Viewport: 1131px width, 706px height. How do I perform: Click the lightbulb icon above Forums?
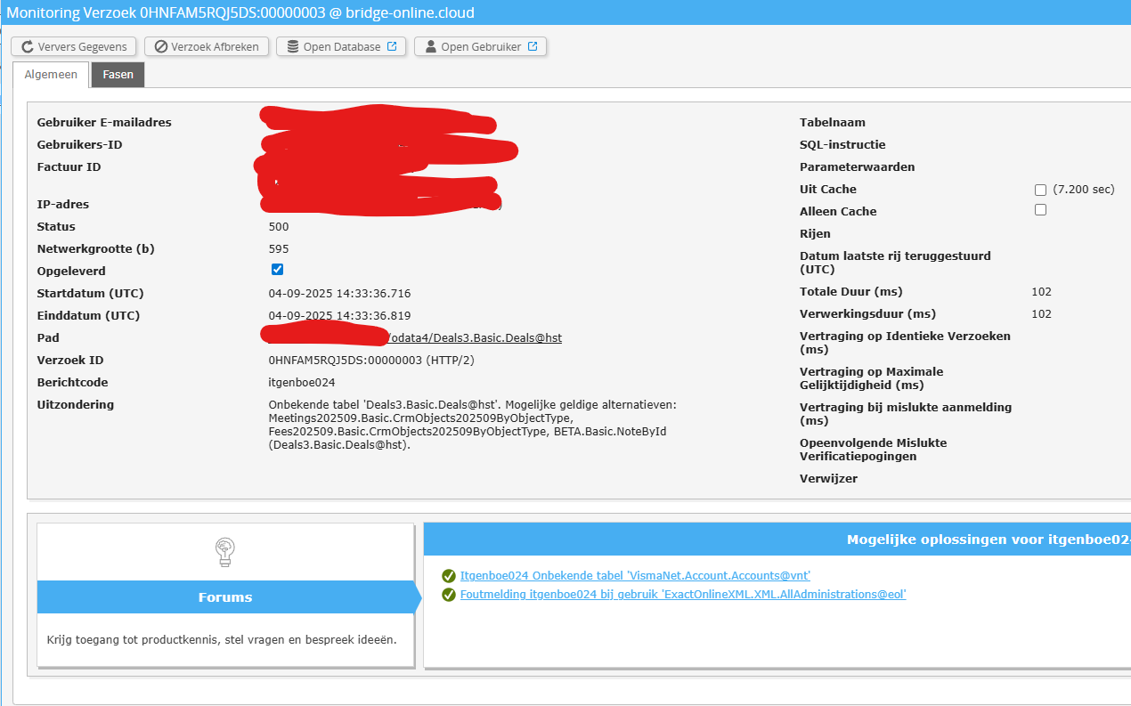coord(225,552)
